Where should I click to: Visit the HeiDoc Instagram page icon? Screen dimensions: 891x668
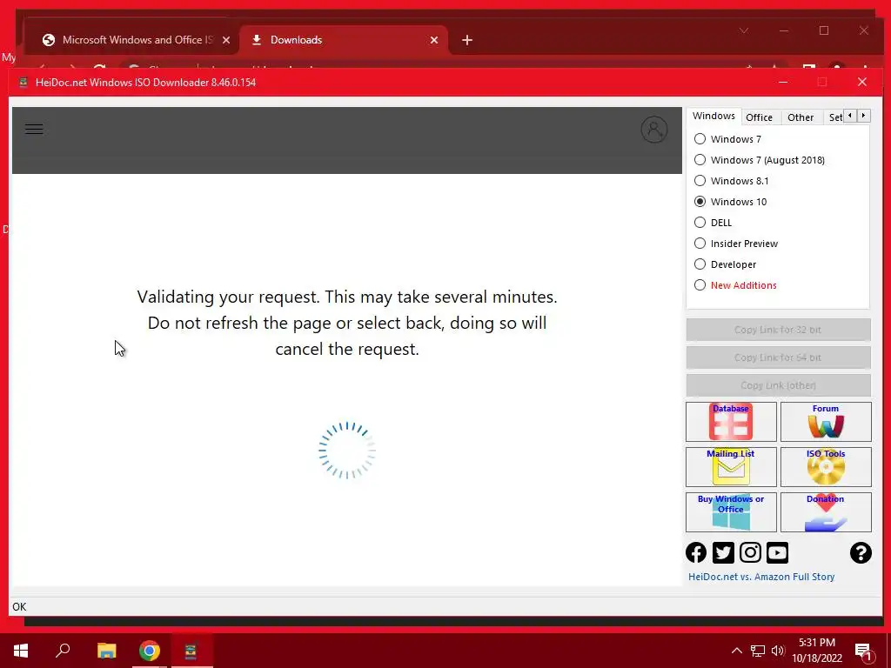tap(750, 552)
